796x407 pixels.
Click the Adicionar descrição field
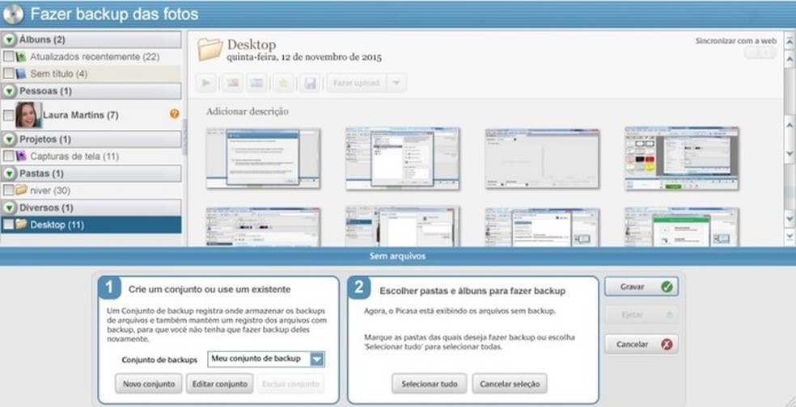point(248,111)
